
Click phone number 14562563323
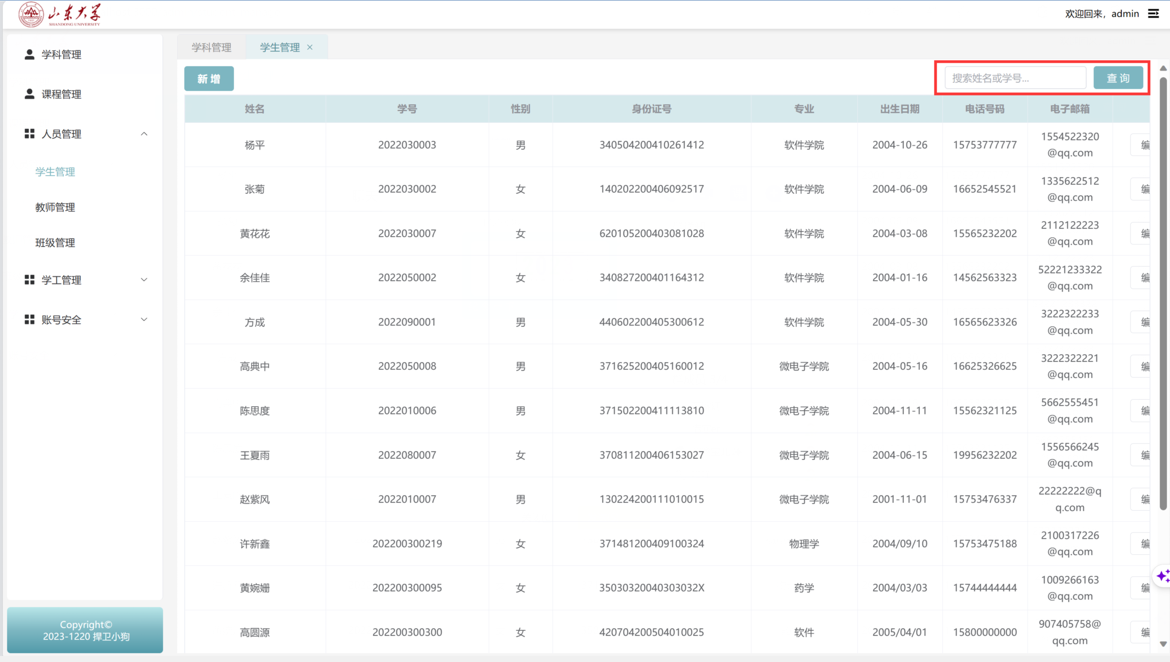tap(985, 278)
